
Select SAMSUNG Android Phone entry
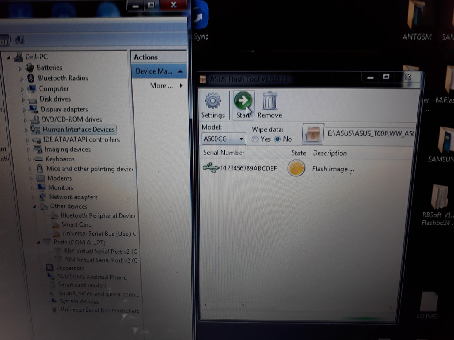(92, 277)
